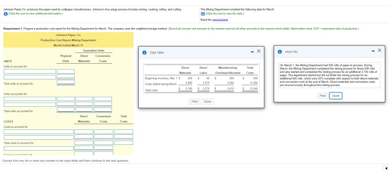Click Conversion Costs field in first Units accounted for row
The image size is (389, 170).
click(x=103, y=99)
